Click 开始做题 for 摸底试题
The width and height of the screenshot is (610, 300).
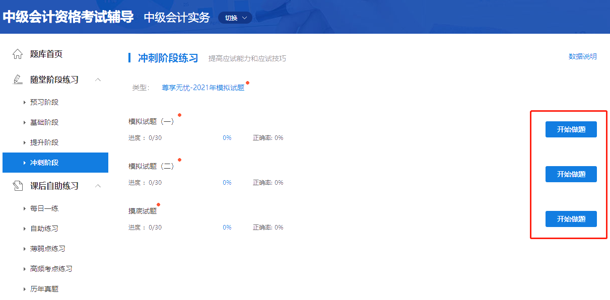coord(570,218)
